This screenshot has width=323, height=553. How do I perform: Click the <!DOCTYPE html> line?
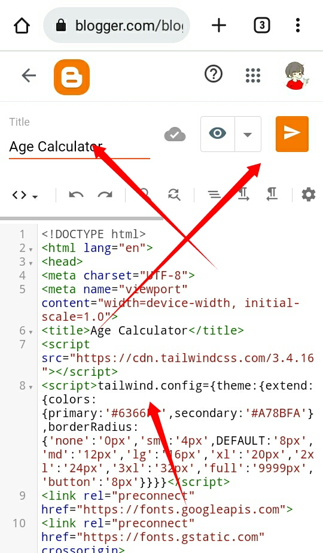tap(93, 234)
